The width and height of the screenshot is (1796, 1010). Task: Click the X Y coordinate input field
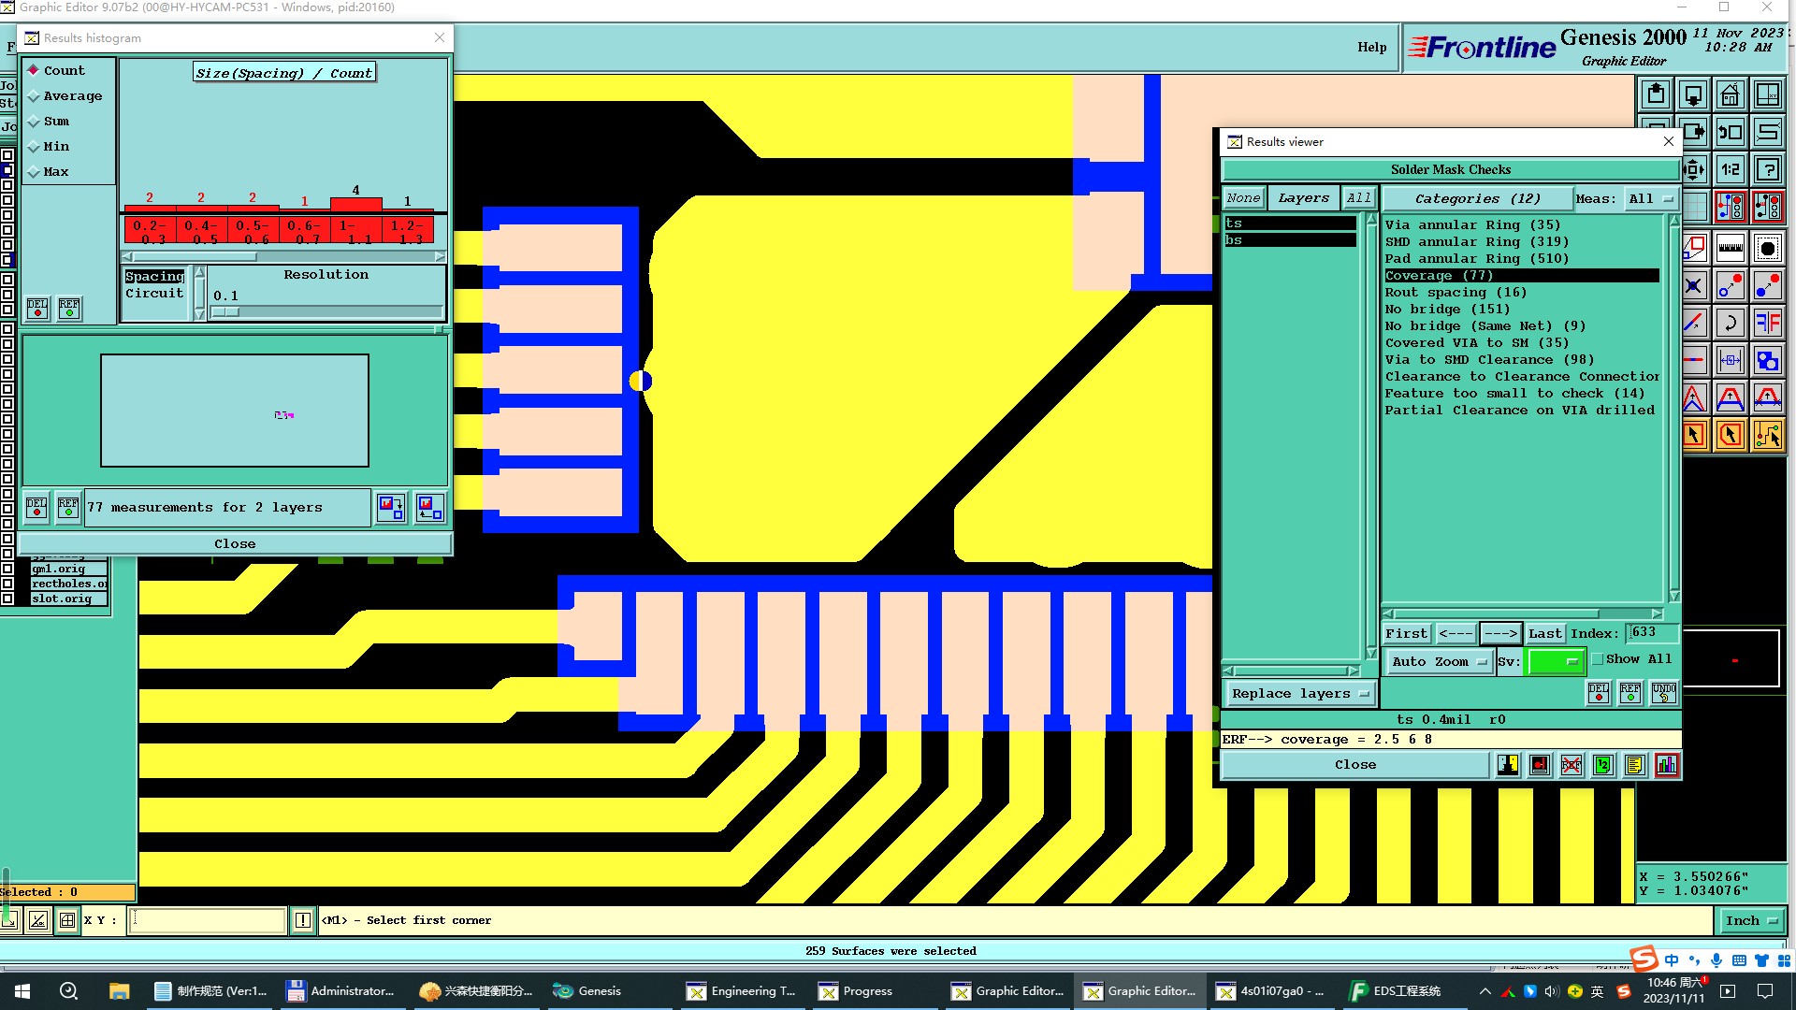click(209, 920)
